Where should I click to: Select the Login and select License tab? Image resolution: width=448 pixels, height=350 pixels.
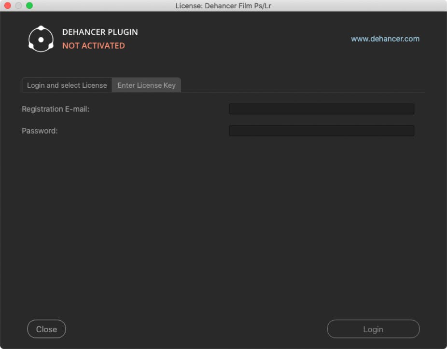pos(67,85)
